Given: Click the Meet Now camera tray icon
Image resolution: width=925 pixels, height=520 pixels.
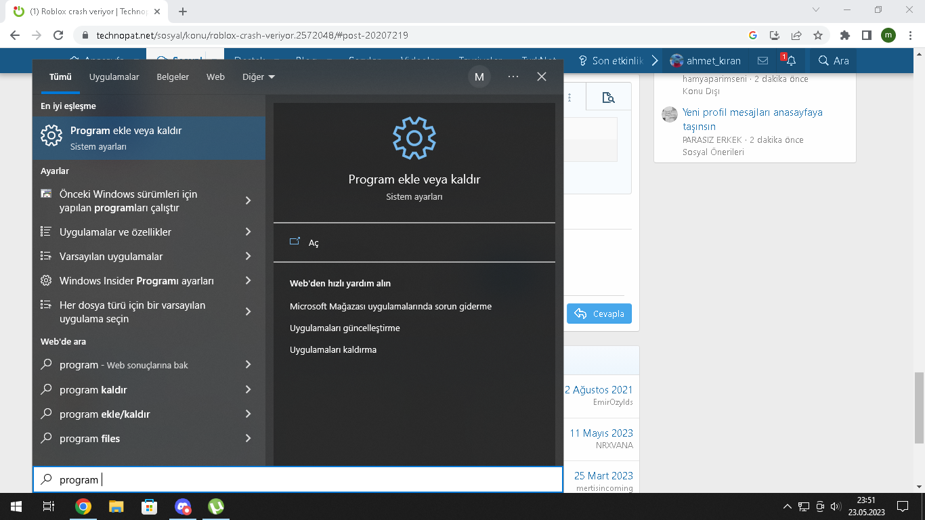Looking at the screenshot, I should 820,506.
